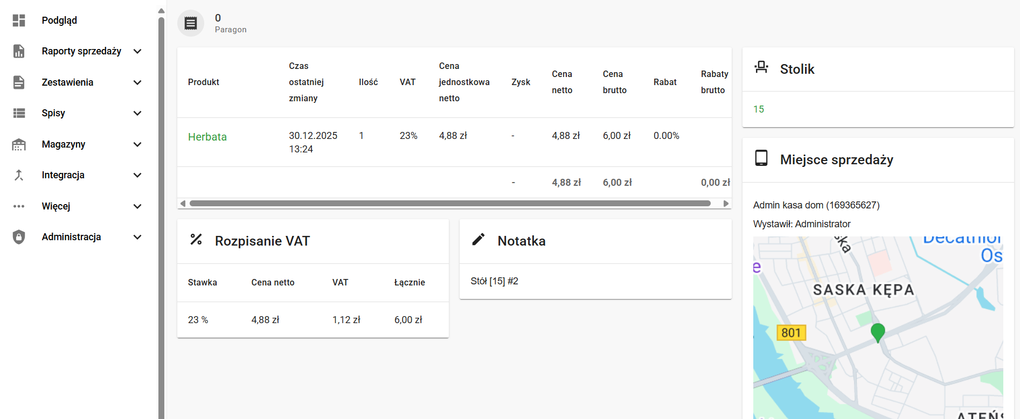
Task: Click the Magazyny warehouse icon
Action: [x=19, y=144]
